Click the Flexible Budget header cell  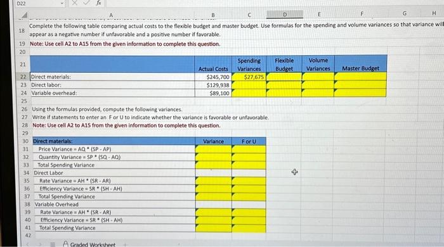(284, 64)
